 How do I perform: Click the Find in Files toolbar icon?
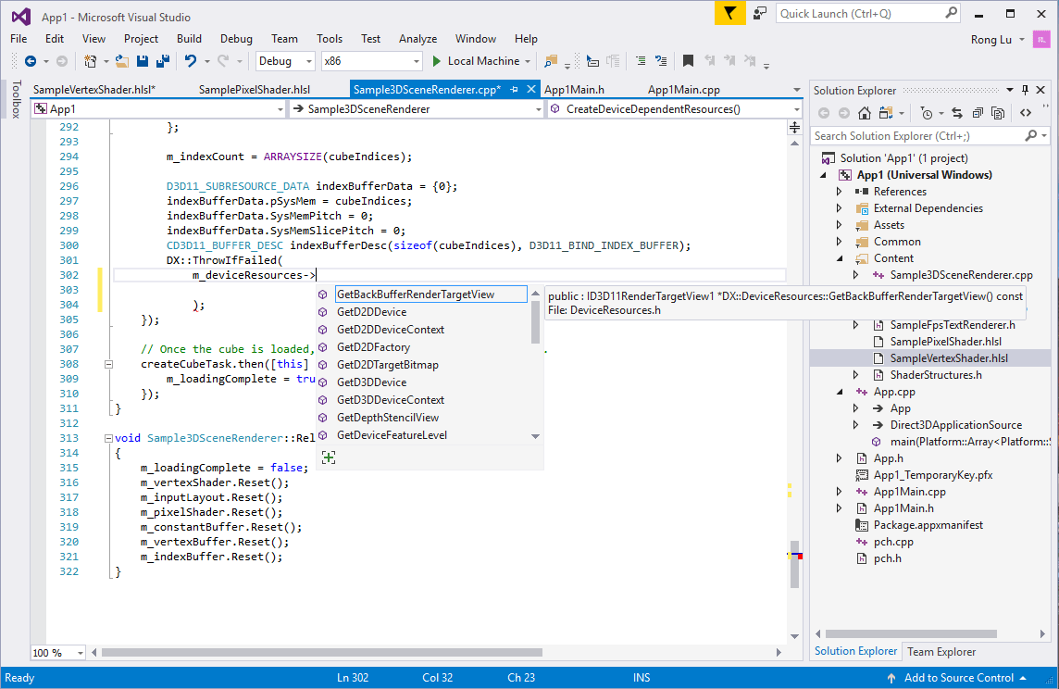pyautogui.click(x=551, y=61)
